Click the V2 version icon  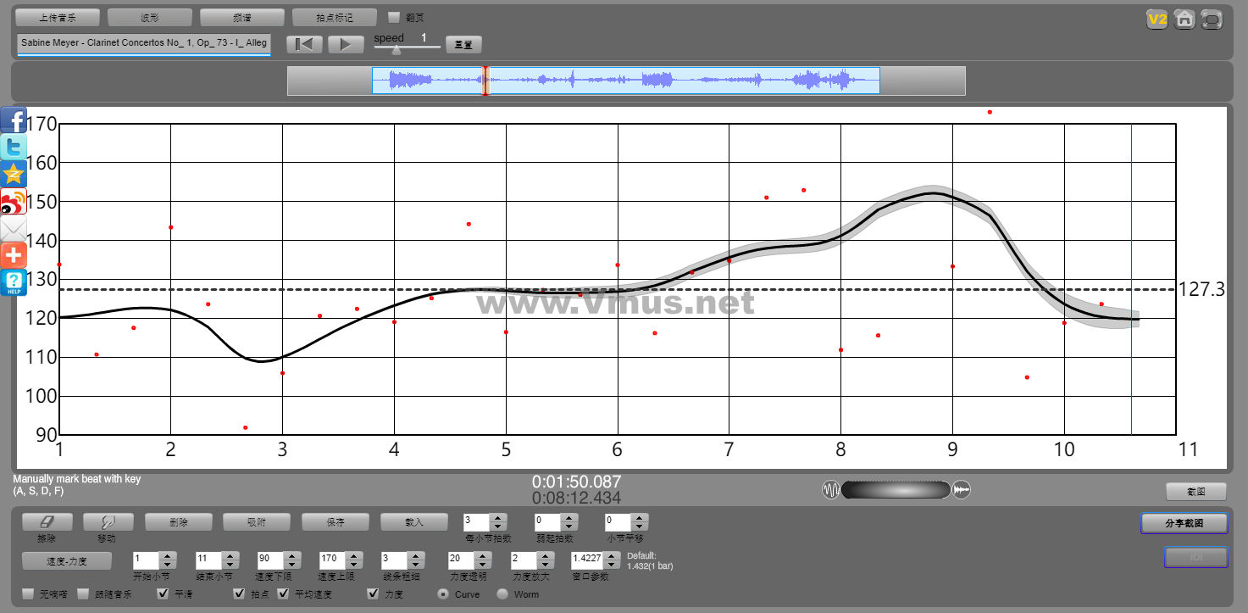click(1156, 19)
